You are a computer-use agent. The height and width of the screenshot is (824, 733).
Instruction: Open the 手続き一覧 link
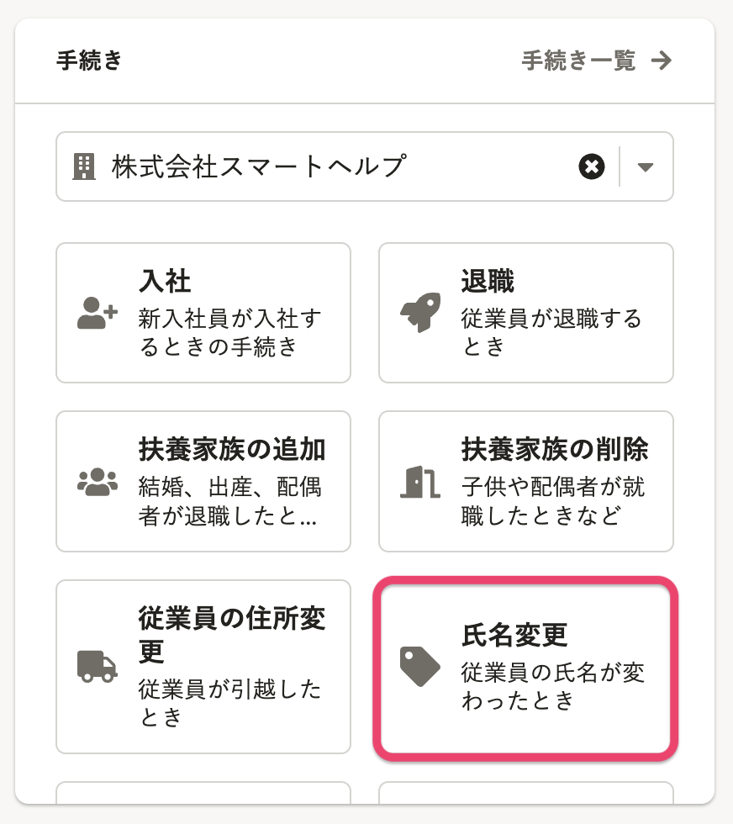[578, 61]
